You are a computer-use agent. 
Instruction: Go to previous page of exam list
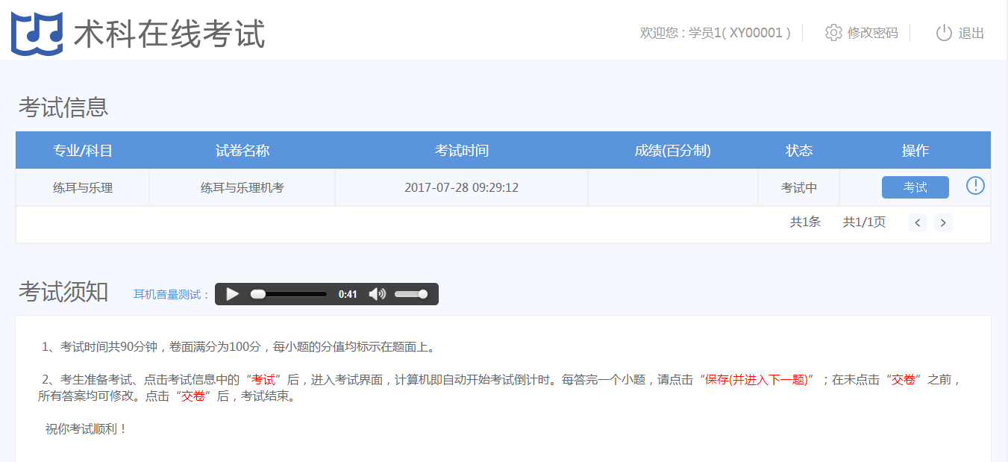point(917,222)
